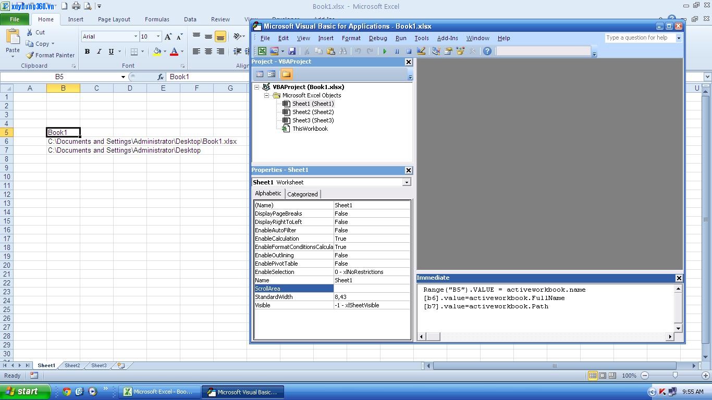Click the Find binoculars icon in VBA toolbar

coord(343,51)
